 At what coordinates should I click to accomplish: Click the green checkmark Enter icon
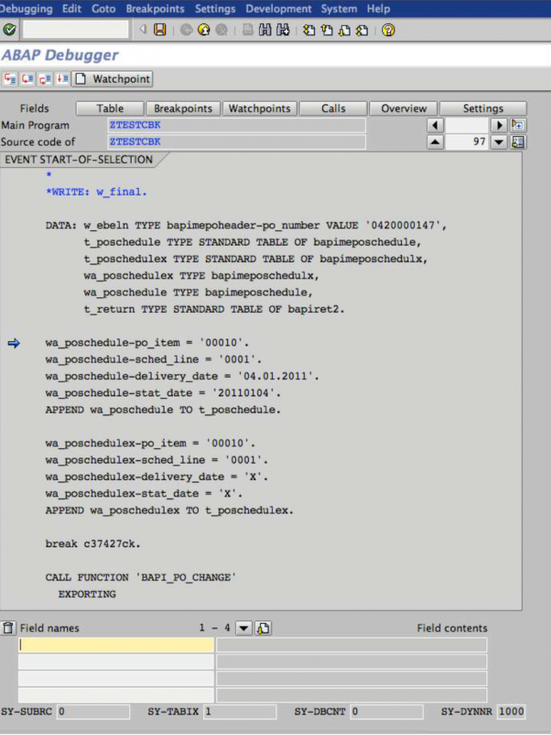click(x=9, y=30)
